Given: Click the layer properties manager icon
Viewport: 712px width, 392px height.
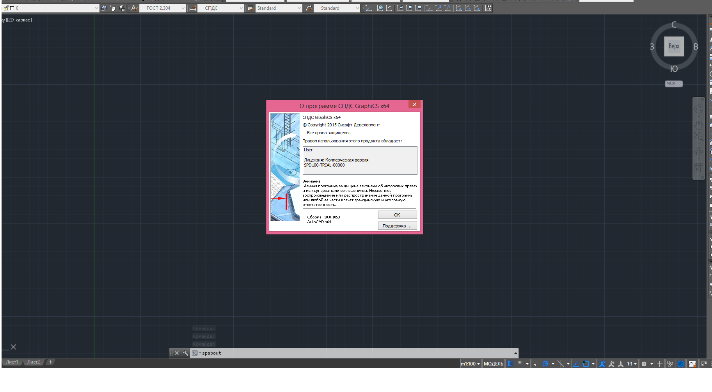Looking at the screenshot, I should pos(104,8).
